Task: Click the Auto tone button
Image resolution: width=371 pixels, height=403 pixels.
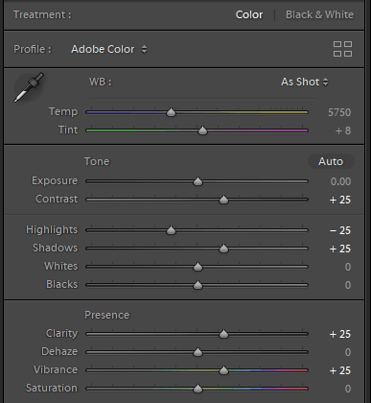Action: [331, 161]
